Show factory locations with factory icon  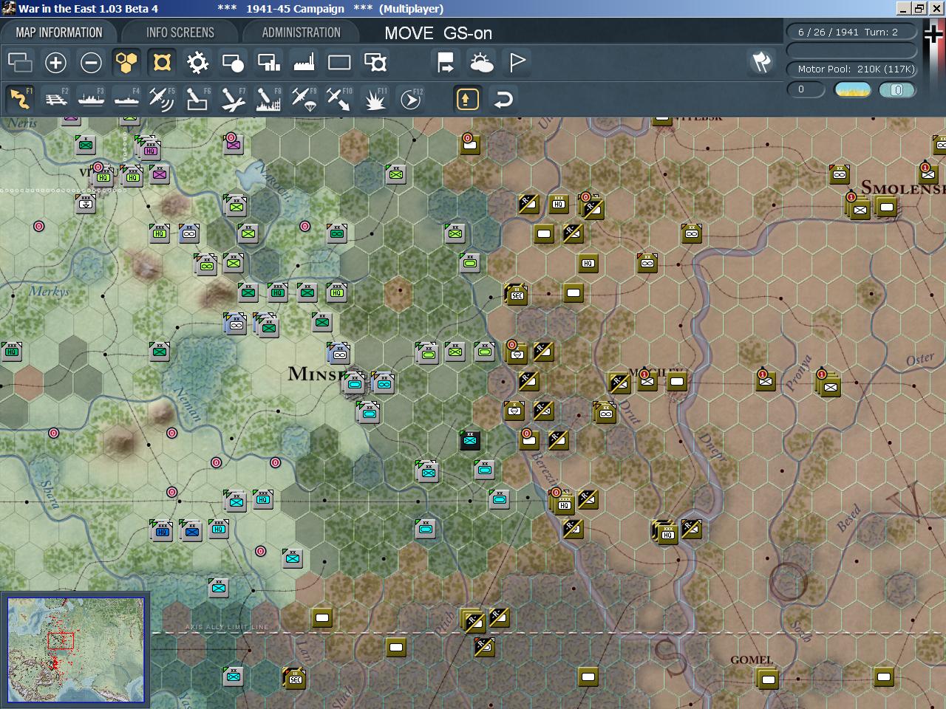tap(304, 63)
